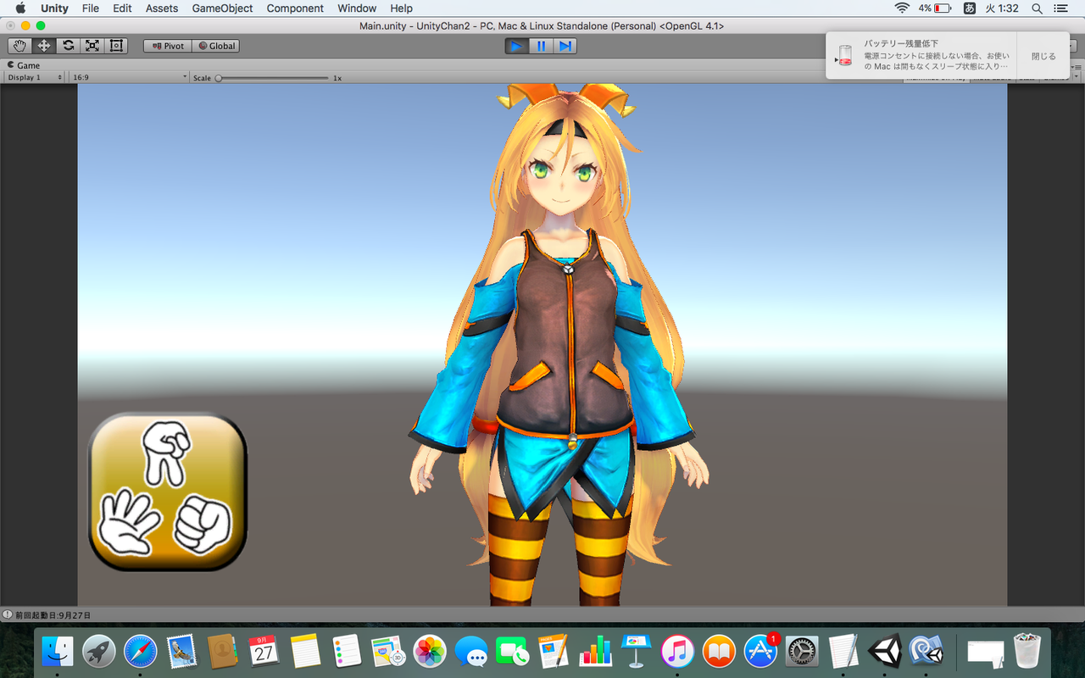
Task: Select the Rect transform tool
Action: coord(115,45)
